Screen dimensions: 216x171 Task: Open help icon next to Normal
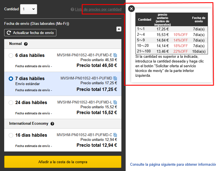(x=26, y=44)
